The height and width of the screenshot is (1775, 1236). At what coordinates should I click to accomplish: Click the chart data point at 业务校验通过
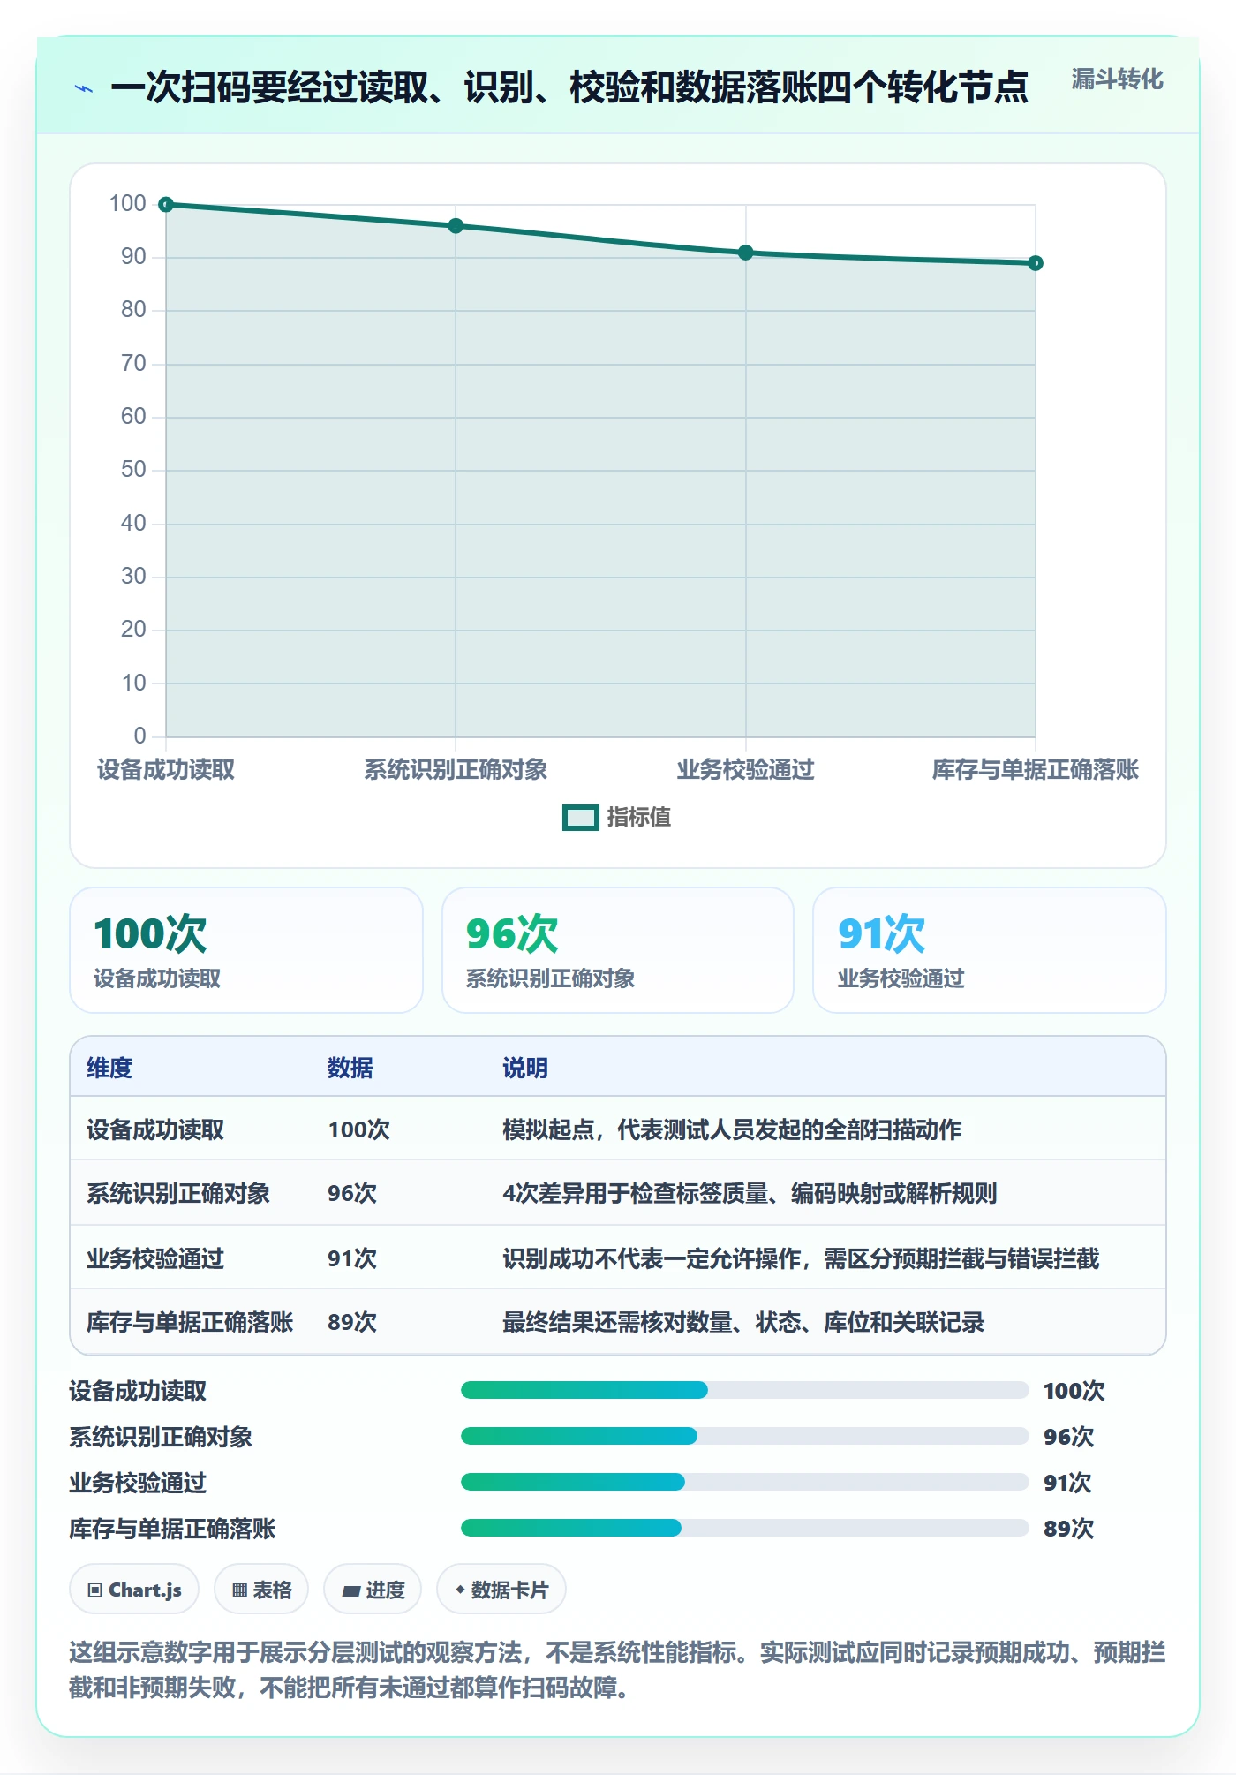tap(746, 253)
